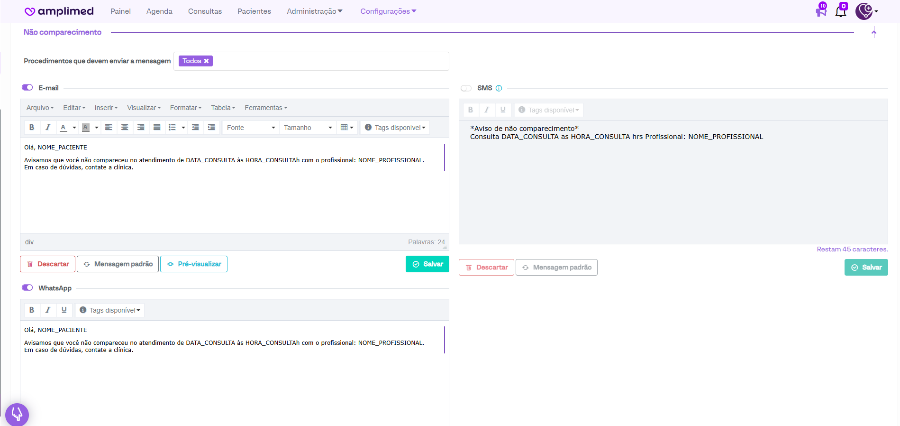Save the e-mail message with Salvar
Image resolution: width=900 pixels, height=426 pixels.
[427, 264]
